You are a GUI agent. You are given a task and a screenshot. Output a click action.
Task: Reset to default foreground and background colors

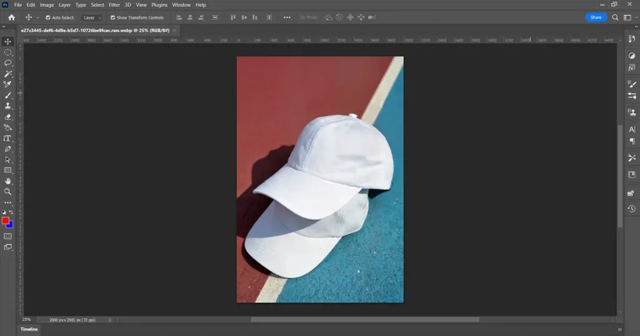[4, 212]
